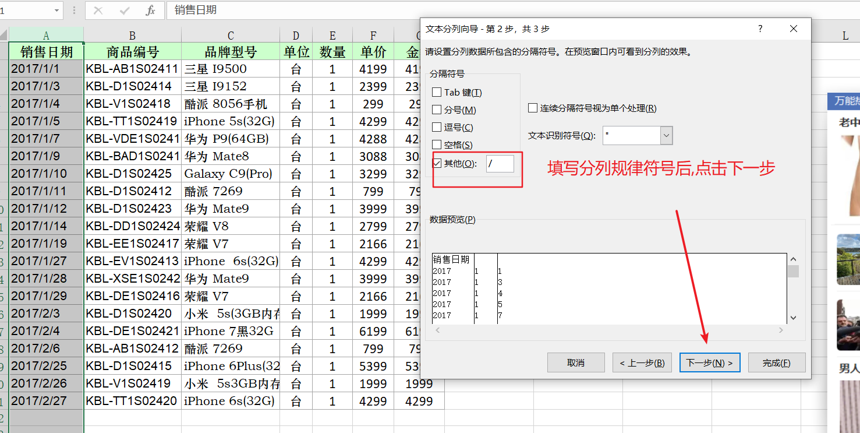Click inside the 其他 delimiter input field

[501, 164]
